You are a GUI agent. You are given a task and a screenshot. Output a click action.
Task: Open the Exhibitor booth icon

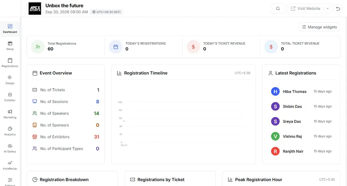(10, 95)
